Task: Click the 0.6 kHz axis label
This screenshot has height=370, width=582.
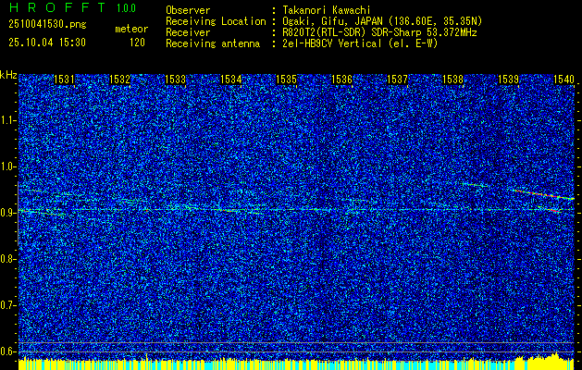Action: coord(7,351)
